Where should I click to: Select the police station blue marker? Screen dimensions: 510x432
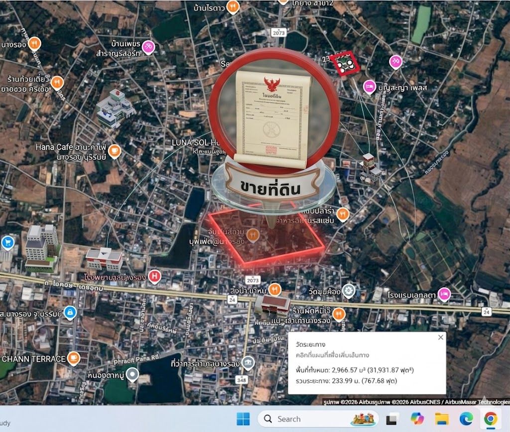pyautogui.click(x=70, y=313)
